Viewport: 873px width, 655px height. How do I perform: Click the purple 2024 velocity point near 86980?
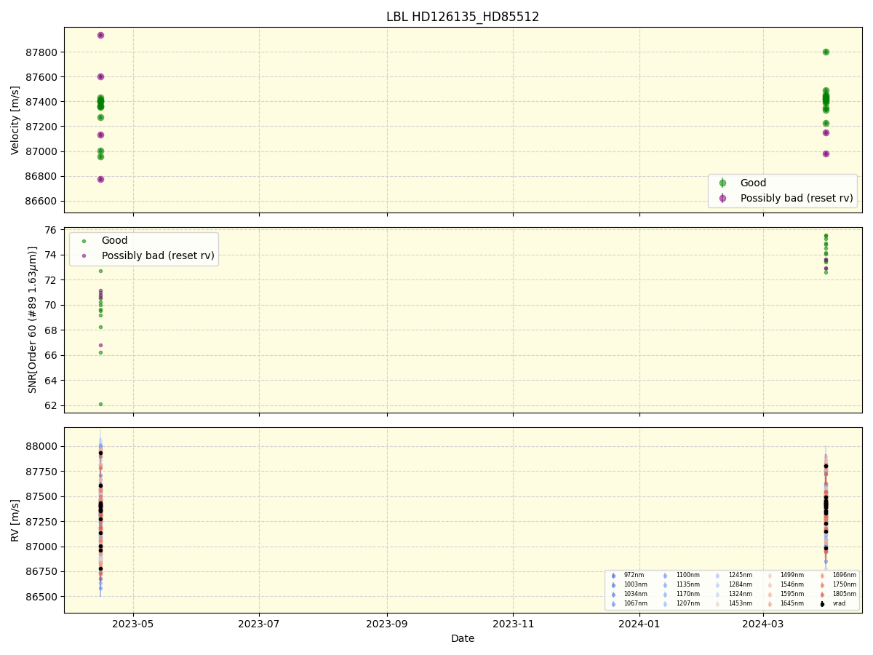tap(826, 154)
